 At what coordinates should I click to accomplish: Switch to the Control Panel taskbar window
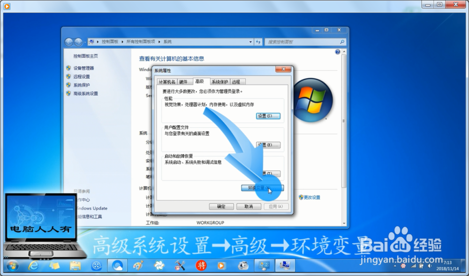click(x=264, y=265)
